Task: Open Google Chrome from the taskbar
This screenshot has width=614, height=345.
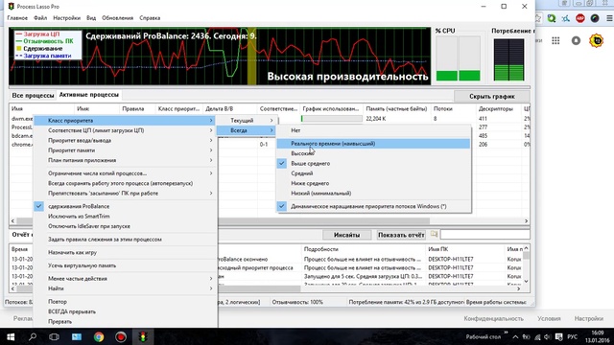Action: tap(99, 336)
